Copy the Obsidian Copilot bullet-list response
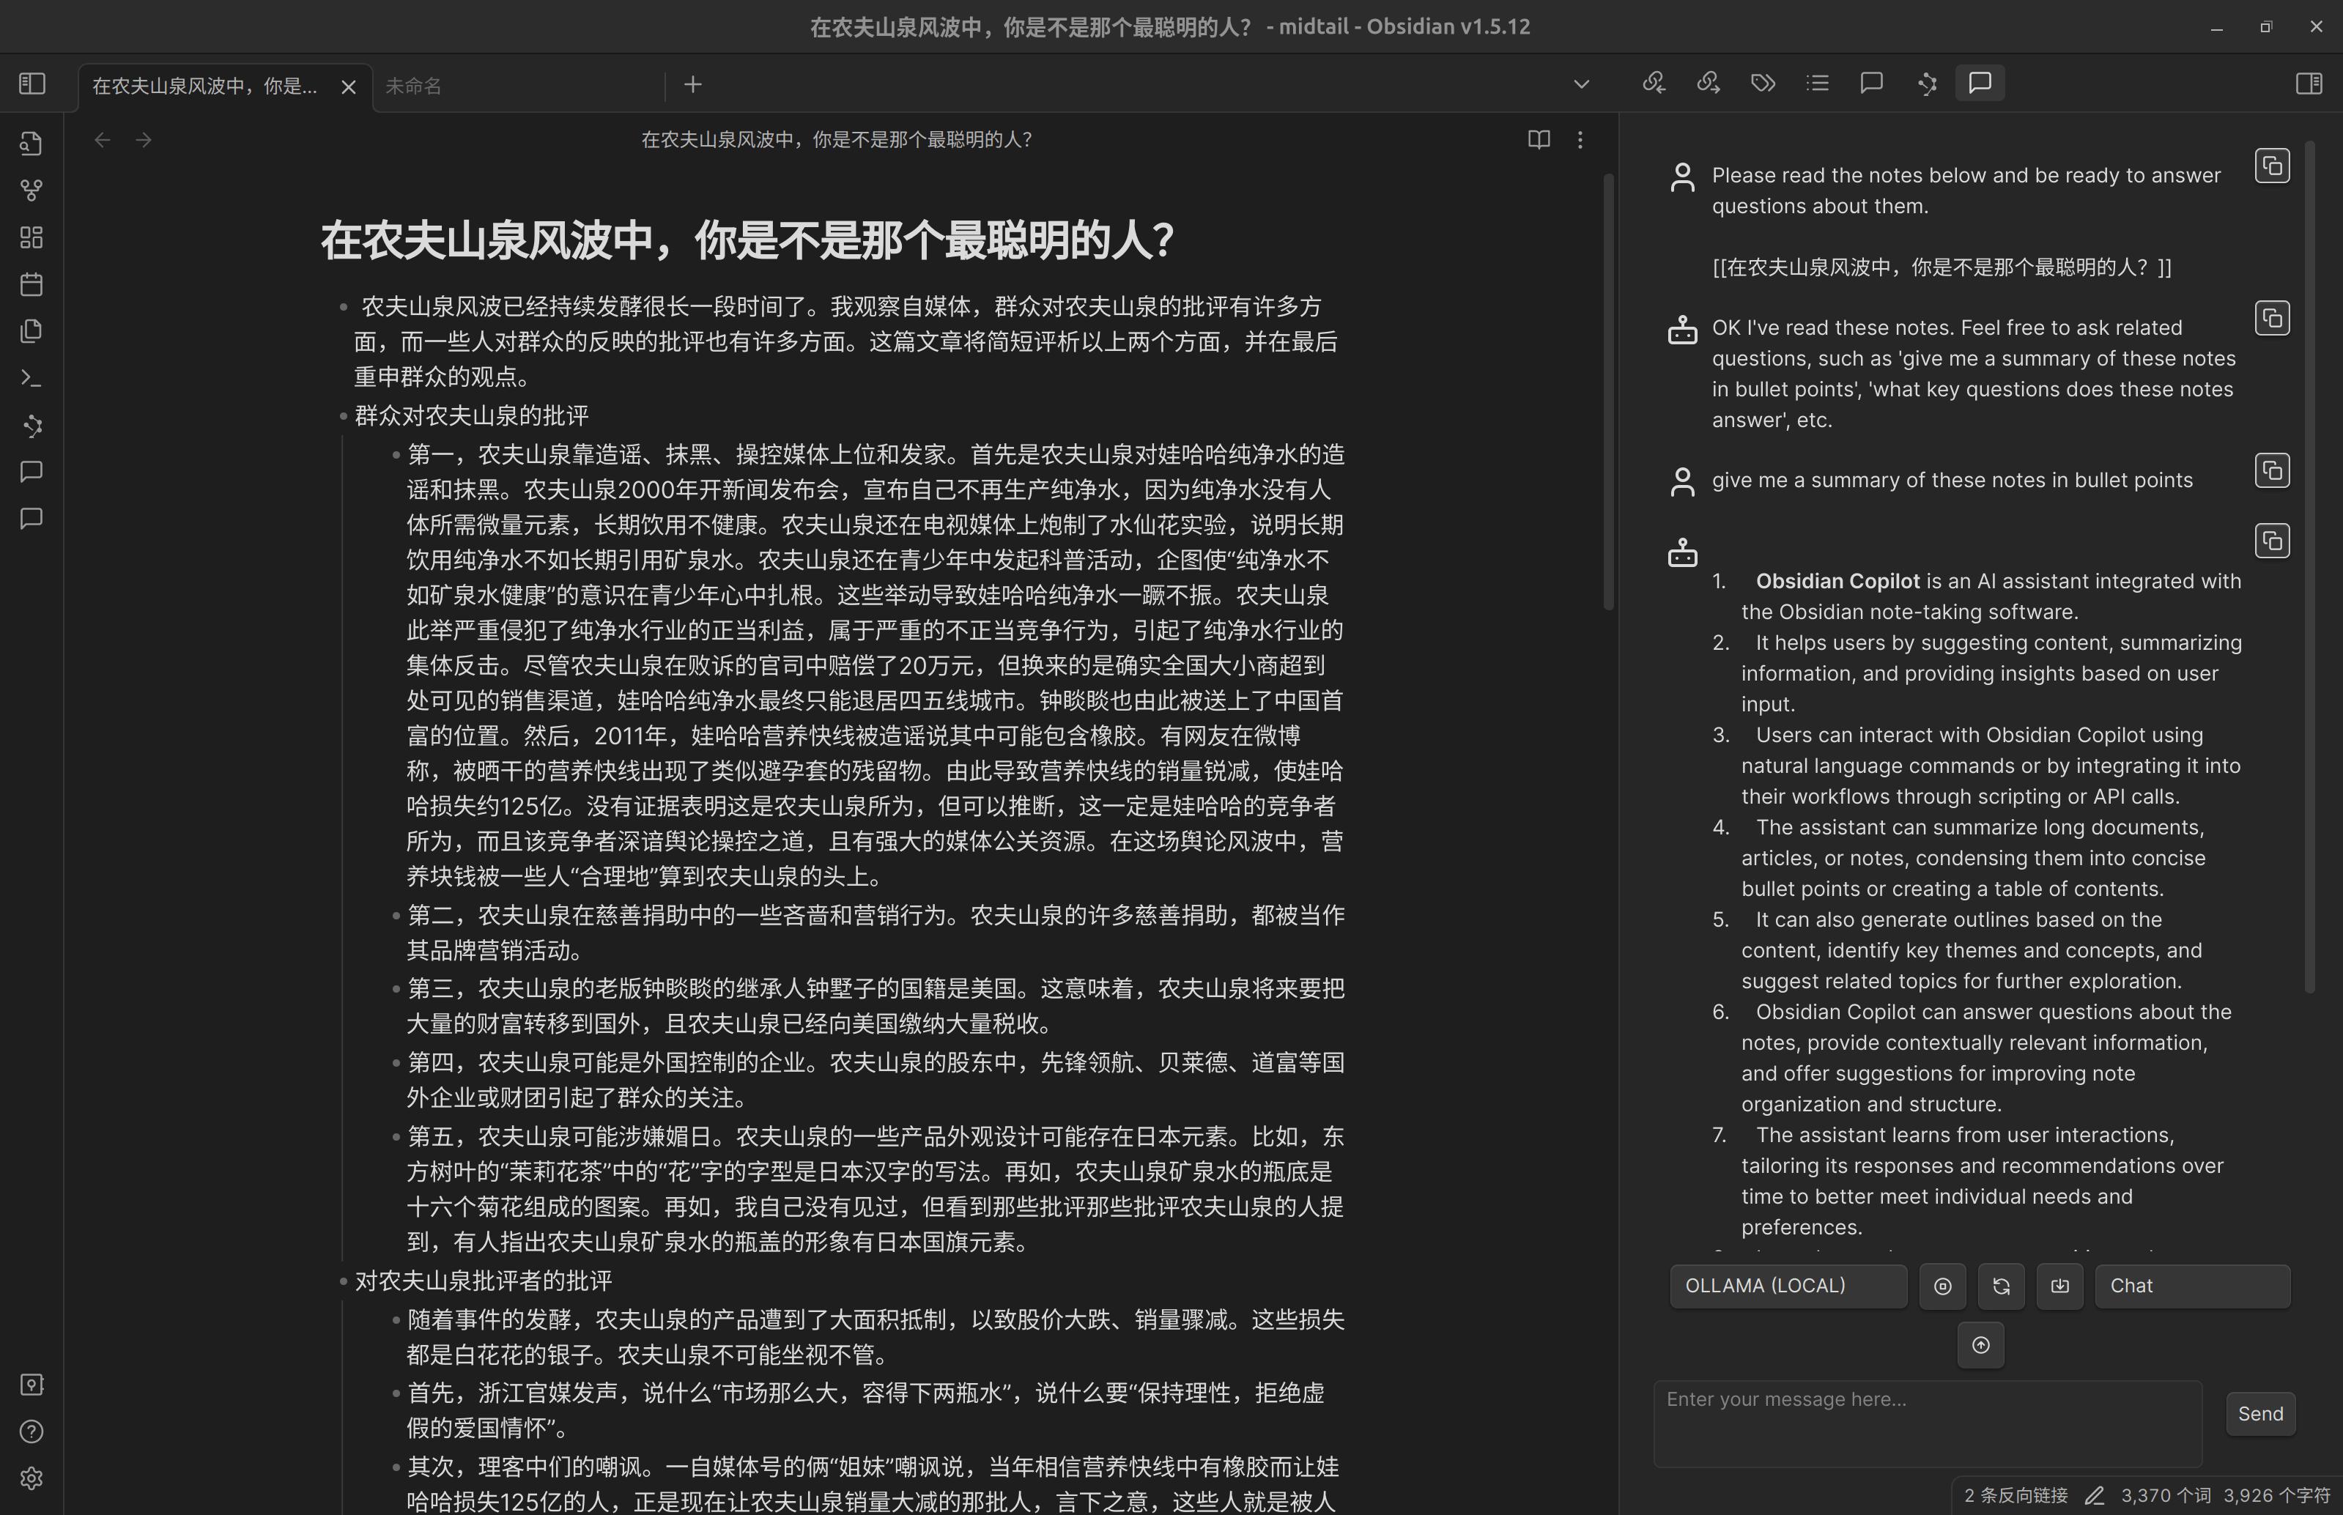This screenshot has height=1515, width=2343. 2272,541
